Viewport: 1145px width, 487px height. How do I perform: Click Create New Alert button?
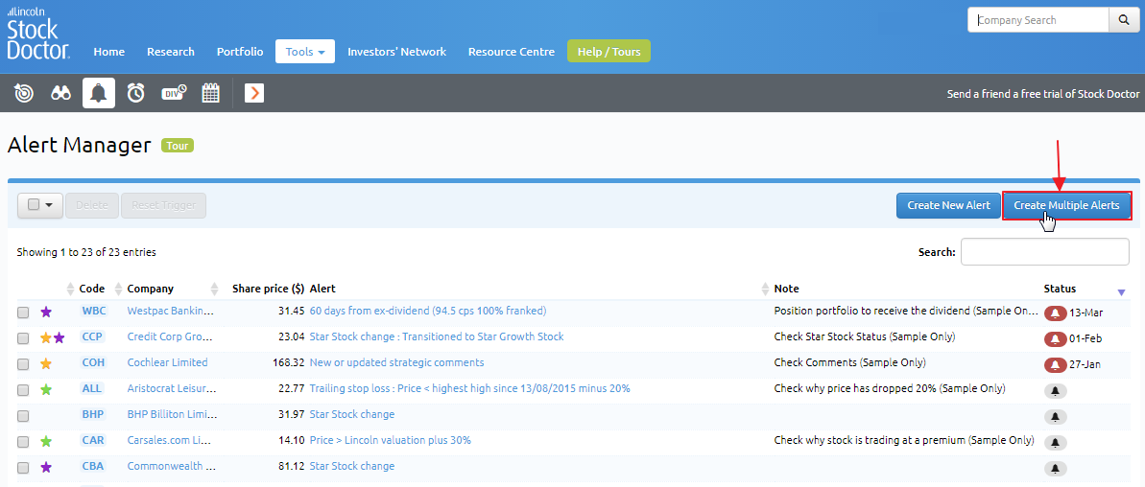948,205
